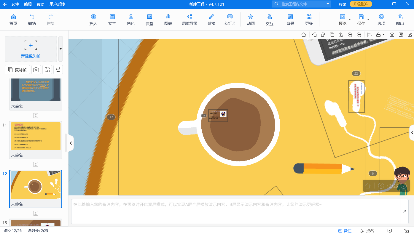Open the 插入 insert tool

click(93, 20)
